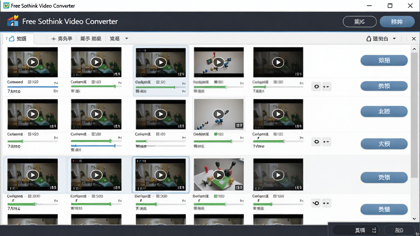Click the Sothink house logo in the header

(x=13, y=21)
